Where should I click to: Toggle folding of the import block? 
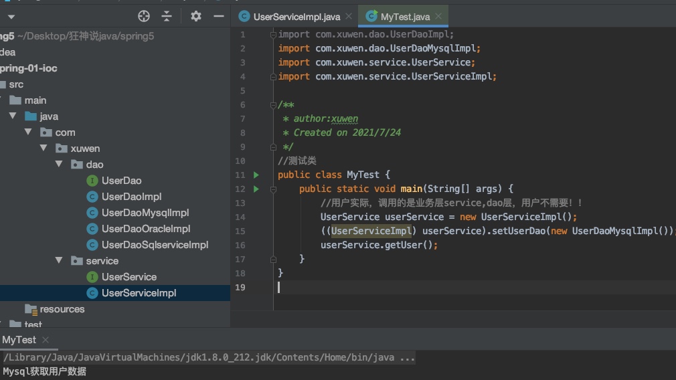click(x=273, y=34)
